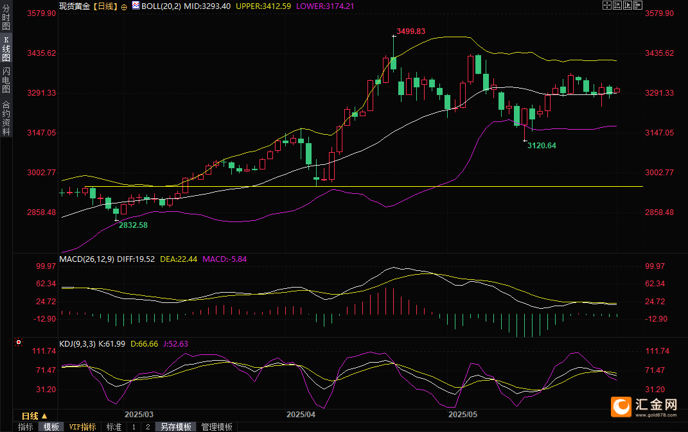688x432 pixels.
Task: Select the 模板 bottom tab
Action: pyautogui.click(x=51, y=427)
